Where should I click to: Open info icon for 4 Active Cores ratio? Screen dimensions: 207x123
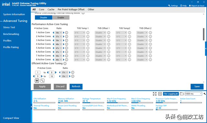coord(67,44)
